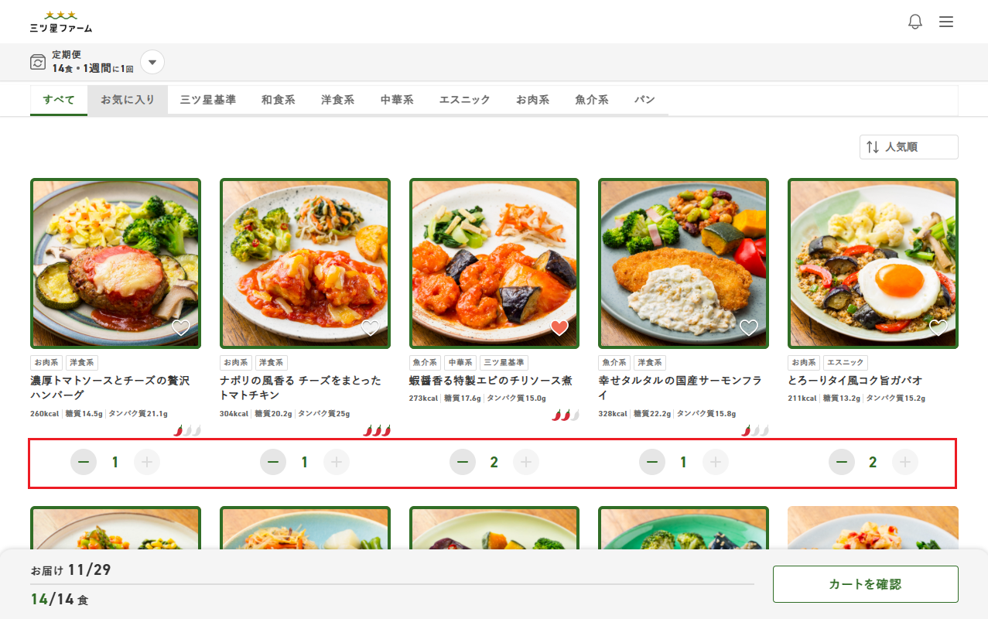Image resolution: width=988 pixels, height=619 pixels.
Task: Open the ナポリの風香るトマトチキン dish photo
Action: (305, 262)
